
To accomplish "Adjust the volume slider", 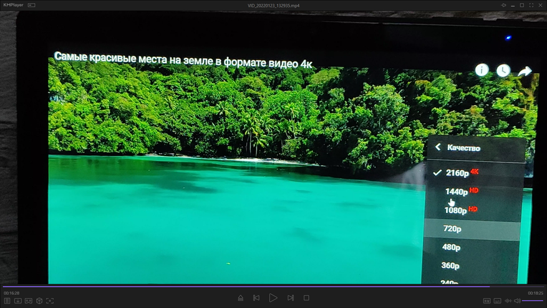I will [x=532, y=301].
